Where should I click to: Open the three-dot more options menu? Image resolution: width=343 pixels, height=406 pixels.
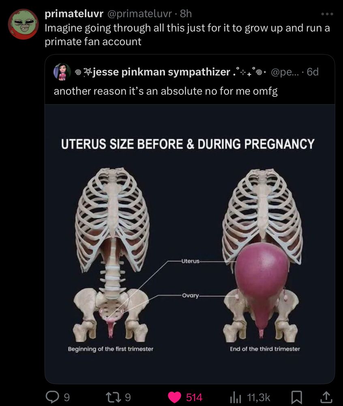pos(327,14)
